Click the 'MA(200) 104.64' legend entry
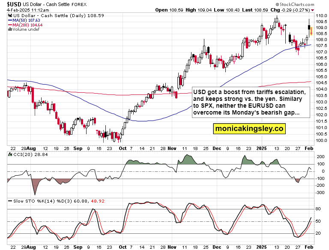Viewport: 329px width, 250px height. tap(27, 25)
